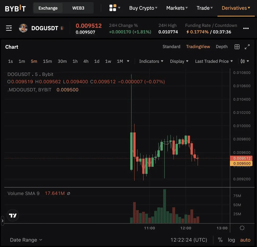The image size is (257, 247).
Task: Click .MDOGUSDT, BYBIT mark price legend
Action: tap(29, 90)
